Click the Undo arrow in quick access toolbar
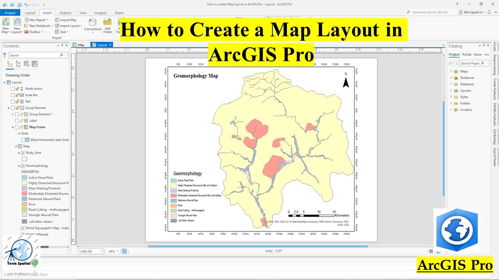Screen dimensions: 499x280 tap(26, 4)
